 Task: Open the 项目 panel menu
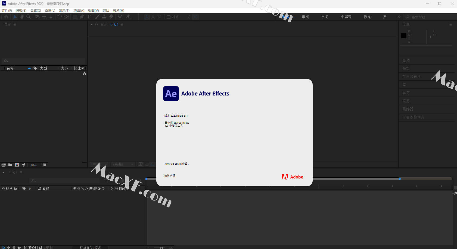[15, 24]
